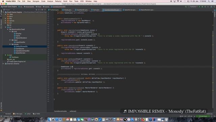Open the Run tool window
Viewport: 216px width, 122px height.
[28, 114]
